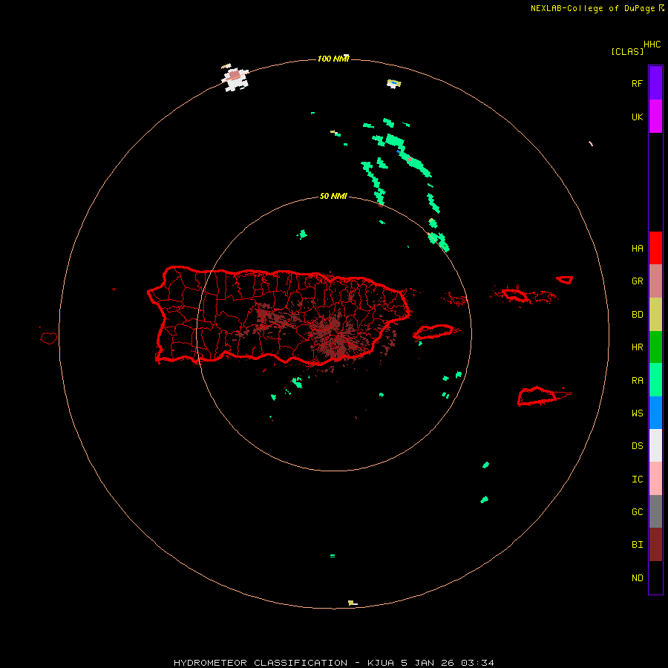The height and width of the screenshot is (668, 668).
Task: Click the HHC product label
Action: pos(652,45)
